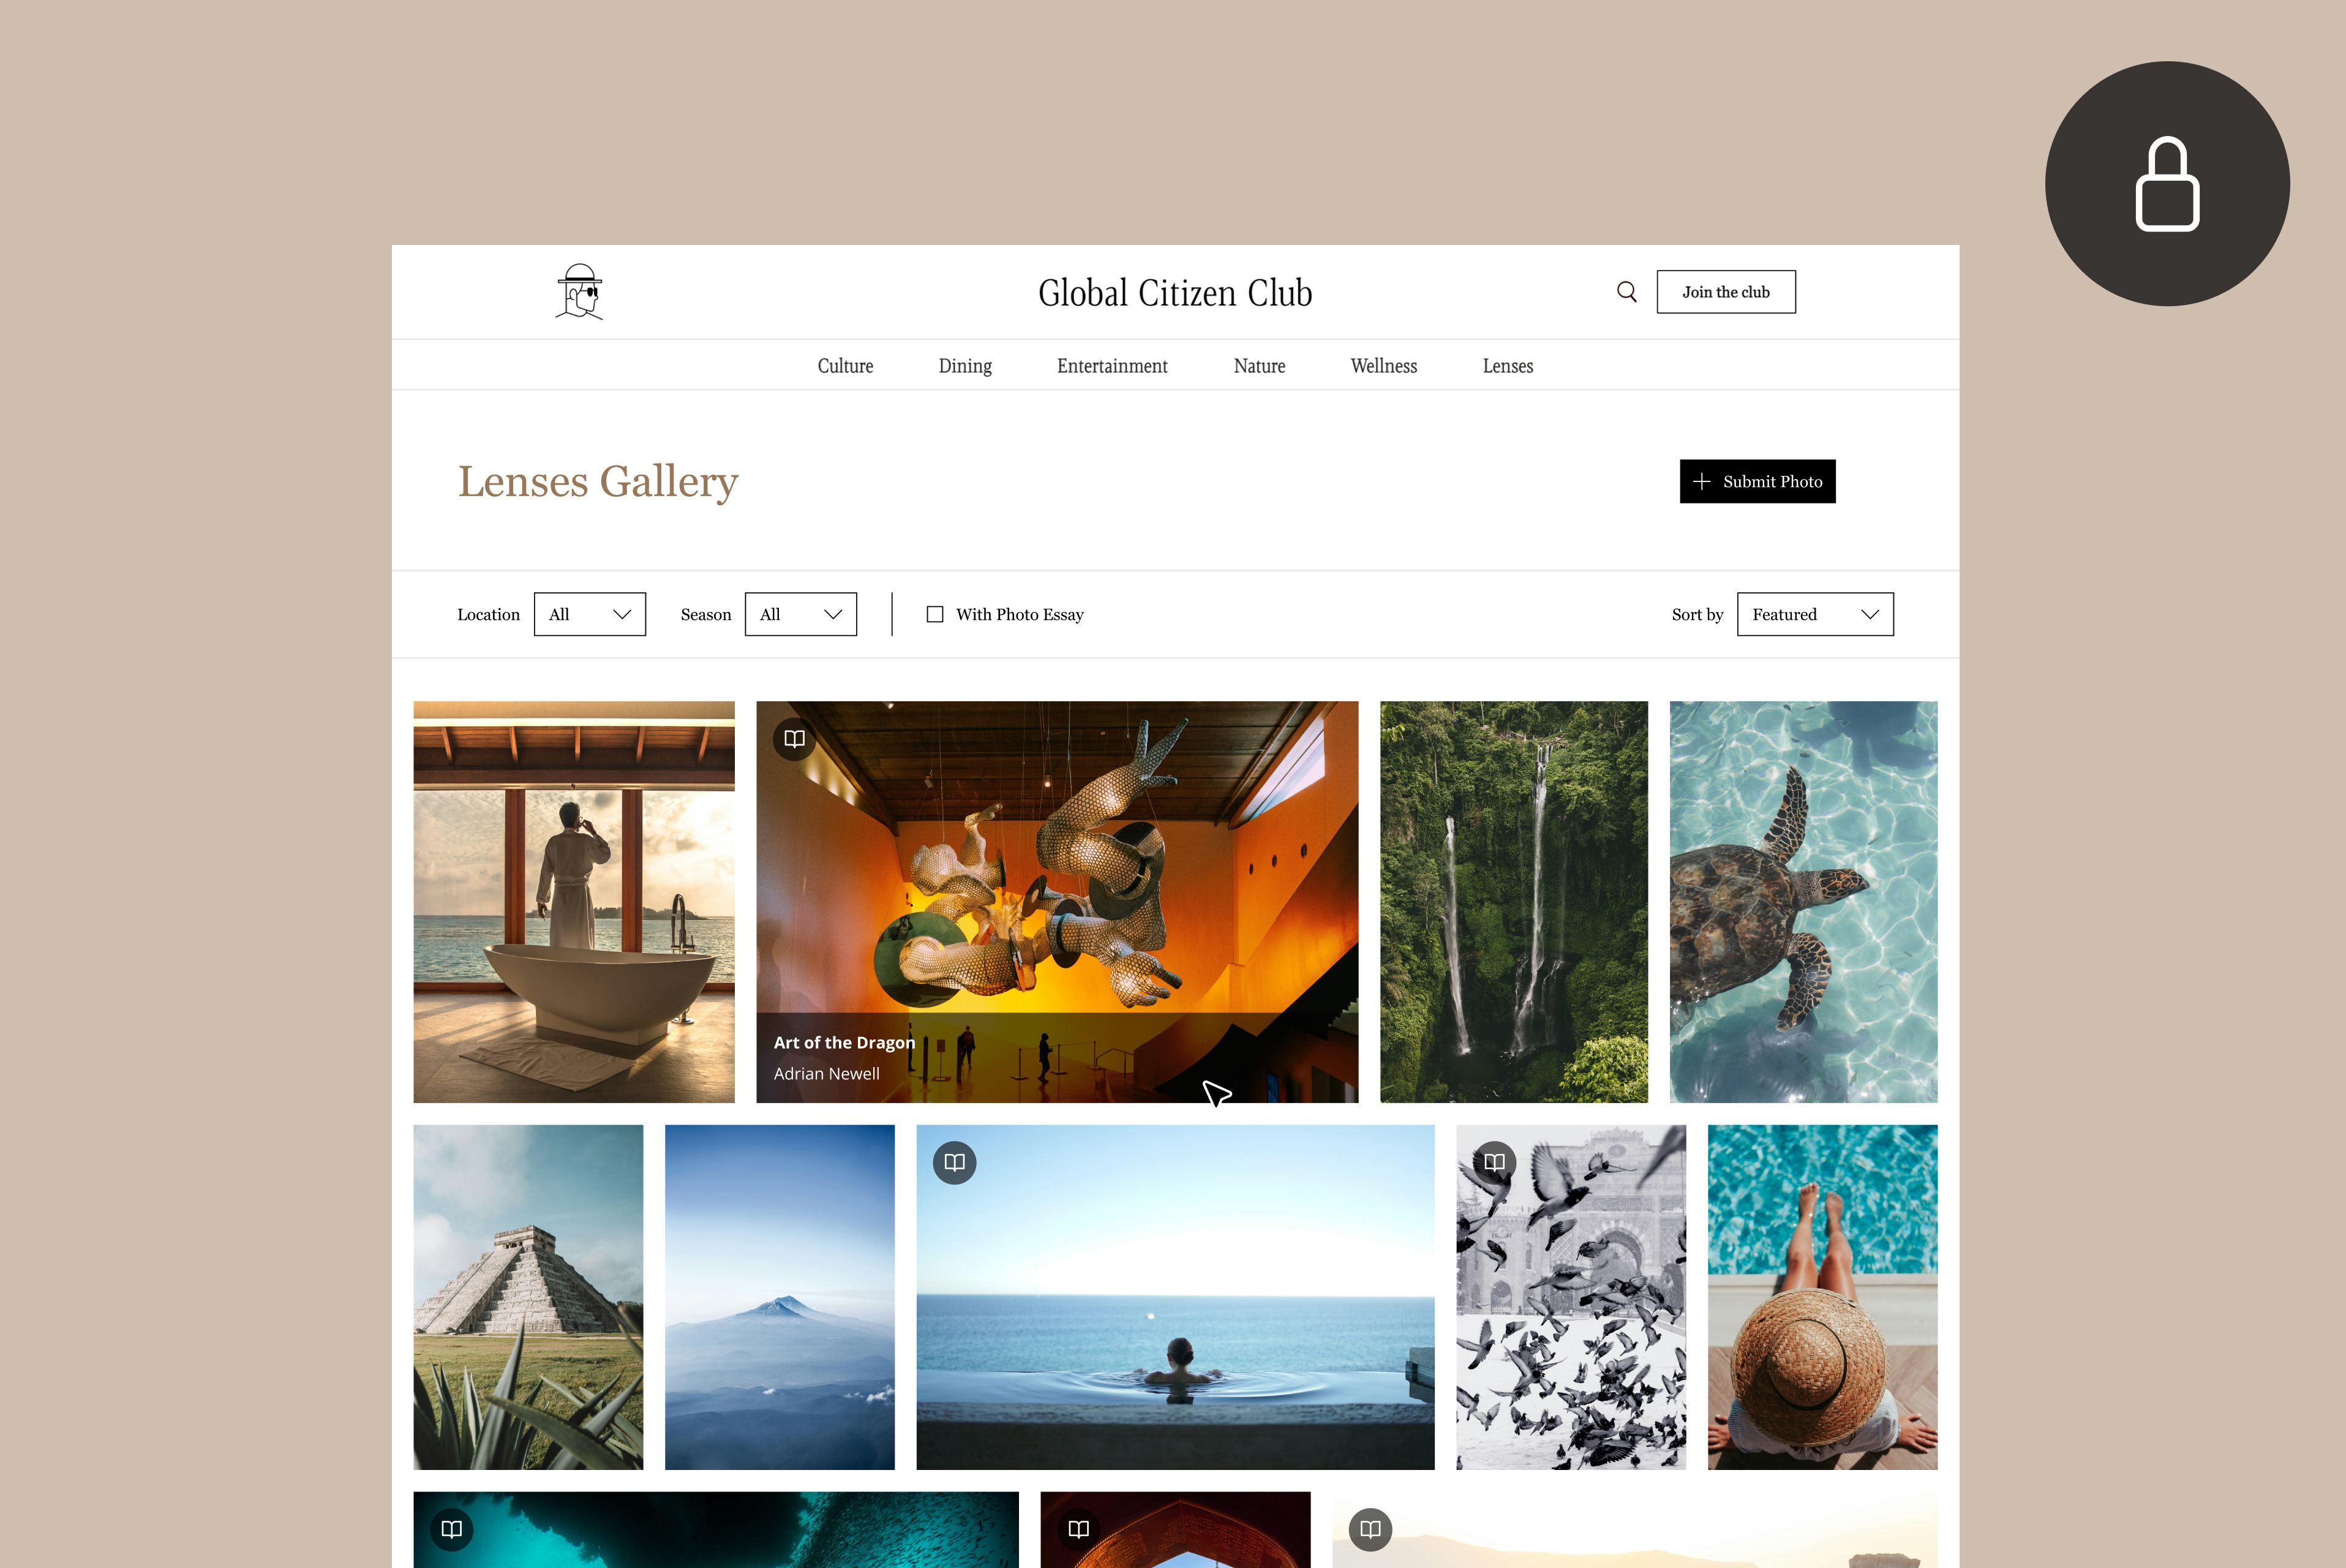Expand the Location dropdown
The width and height of the screenshot is (2346, 1568).
pyautogui.click(x=590, y=614)
